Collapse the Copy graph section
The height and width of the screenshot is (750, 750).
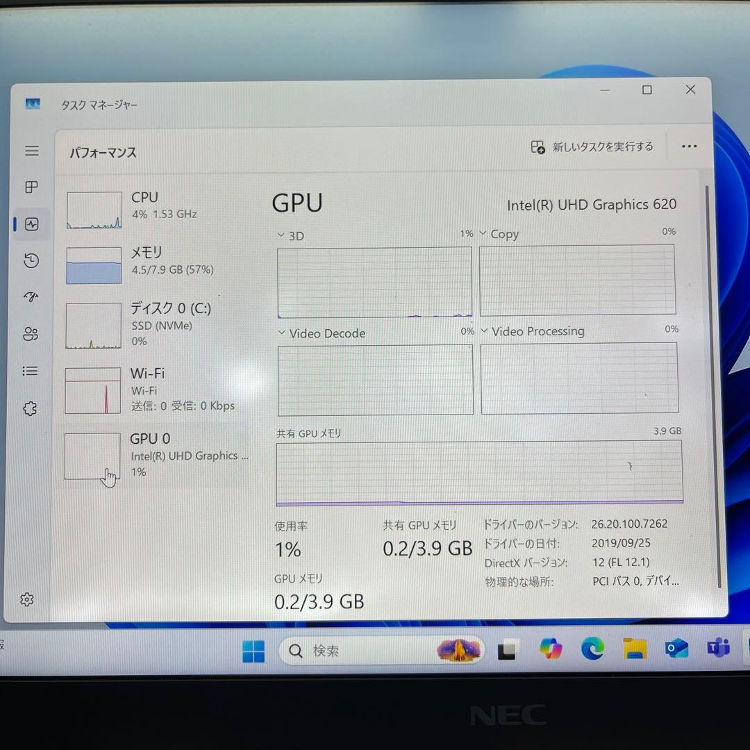(484, 234)
